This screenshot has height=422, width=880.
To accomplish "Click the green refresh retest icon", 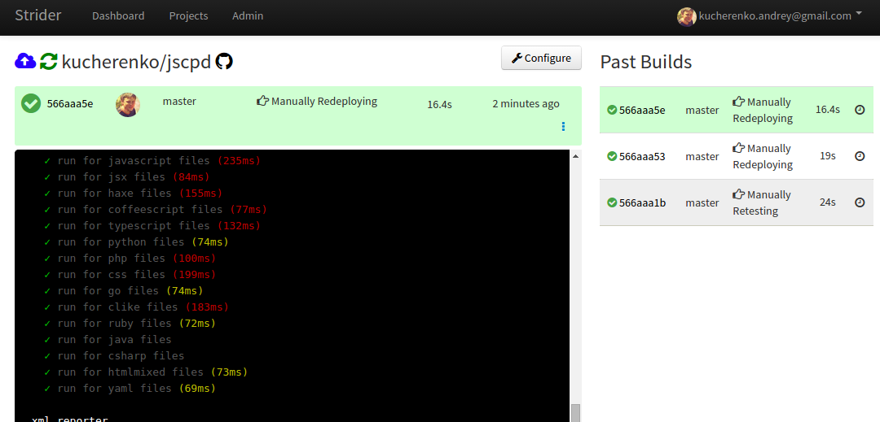I will click(49, 61).
